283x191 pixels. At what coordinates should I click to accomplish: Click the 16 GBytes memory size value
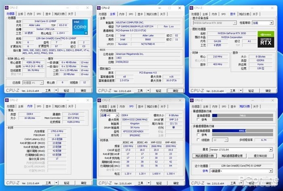click(30, 118)
